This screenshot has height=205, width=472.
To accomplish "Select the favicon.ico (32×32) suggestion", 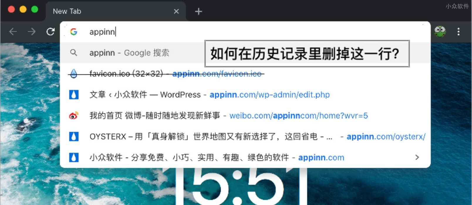I will 245,74.
